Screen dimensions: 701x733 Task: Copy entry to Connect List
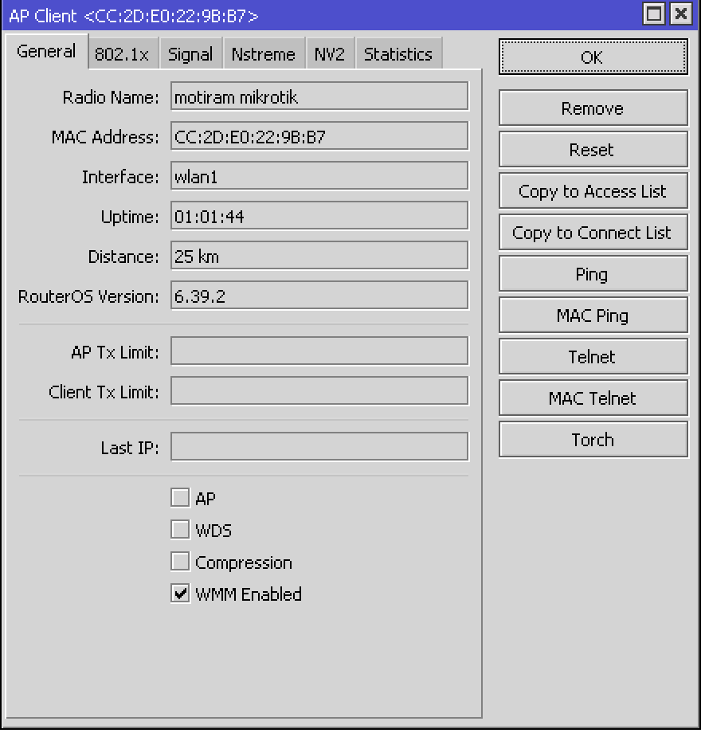pos(593,232)
